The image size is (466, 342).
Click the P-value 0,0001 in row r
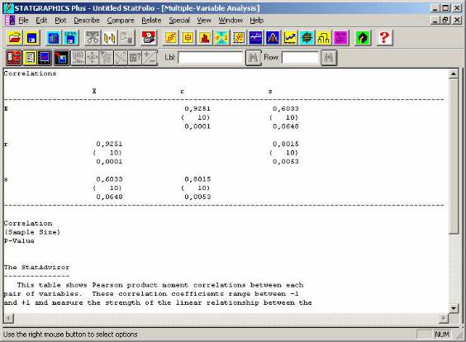coord(109,162)
